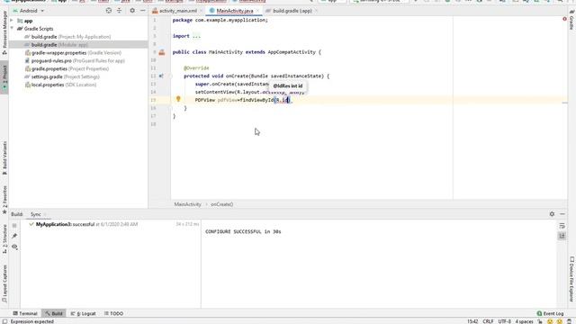The height and width of the screenshot is (324, 576).
Task: Select proguard-rules.pro file
Action: tap(75, 61)
